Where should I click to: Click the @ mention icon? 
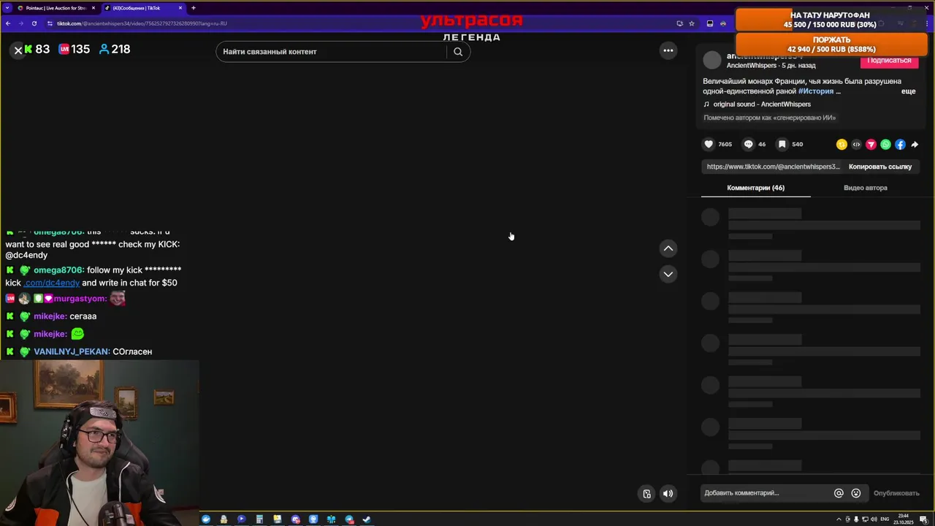click(x=839, y=493)
